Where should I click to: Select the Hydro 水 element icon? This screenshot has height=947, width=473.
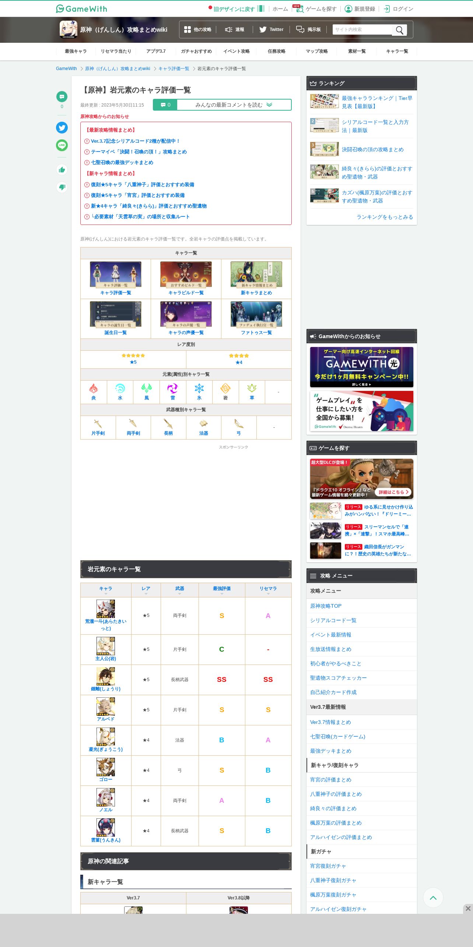point(120,388)
